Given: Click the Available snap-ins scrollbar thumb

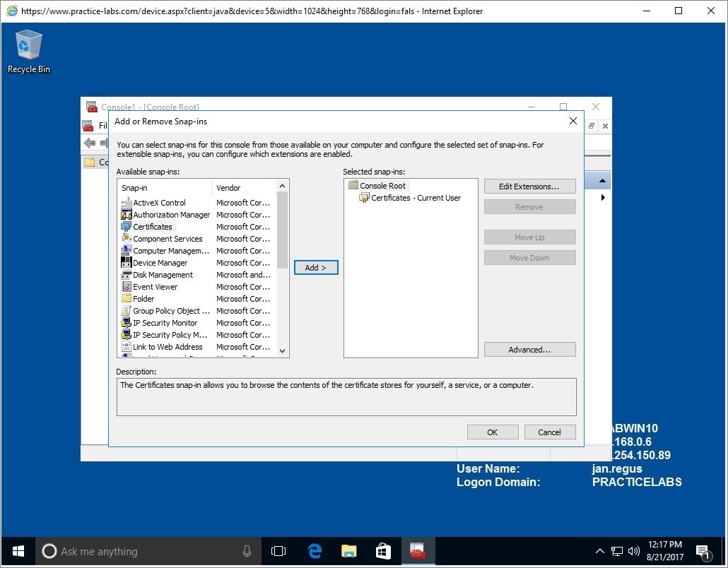Looking at the screenshot, I should tap(282, 230).
